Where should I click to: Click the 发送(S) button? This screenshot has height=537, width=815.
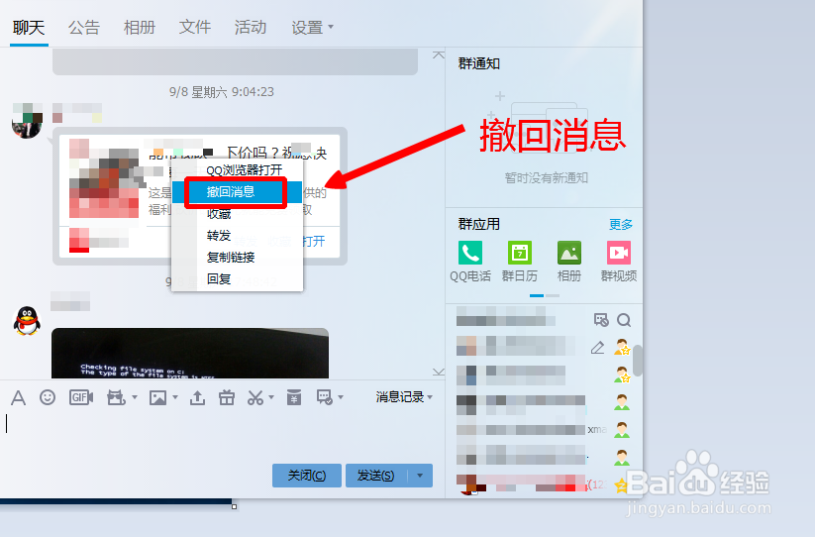click(376, 476)
